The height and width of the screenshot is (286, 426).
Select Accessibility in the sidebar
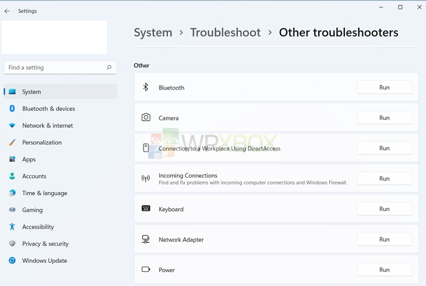tap(60, 226)
